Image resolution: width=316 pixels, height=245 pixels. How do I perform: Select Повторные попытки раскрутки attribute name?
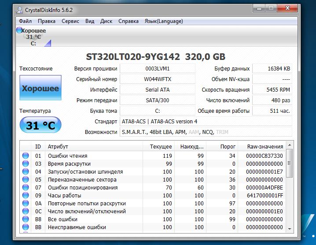87,204
